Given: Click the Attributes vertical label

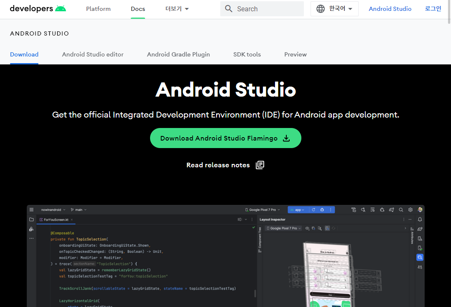Looking at the screenshot, I should tap(412, 238).
